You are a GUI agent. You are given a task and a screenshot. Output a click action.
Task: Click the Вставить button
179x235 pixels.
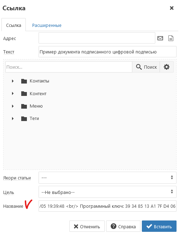click(x=159, y=226)
